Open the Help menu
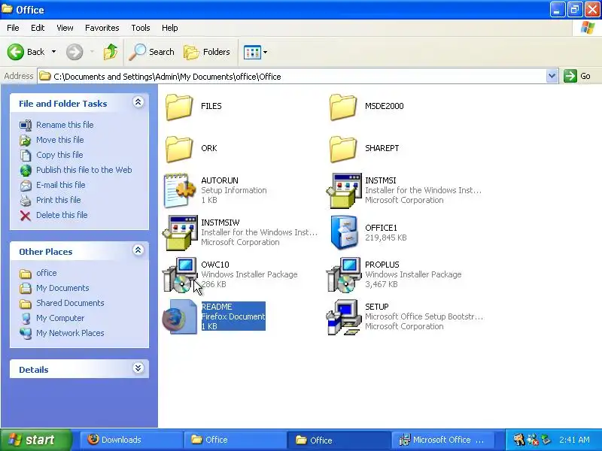Screen dimensions: 602x451 (x=170, y=28)
